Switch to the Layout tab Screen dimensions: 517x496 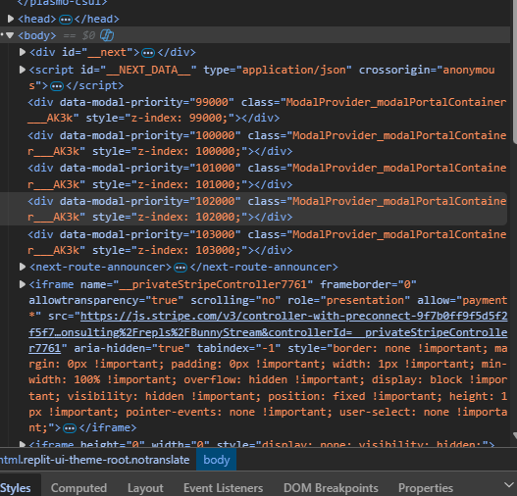[145, 488]
